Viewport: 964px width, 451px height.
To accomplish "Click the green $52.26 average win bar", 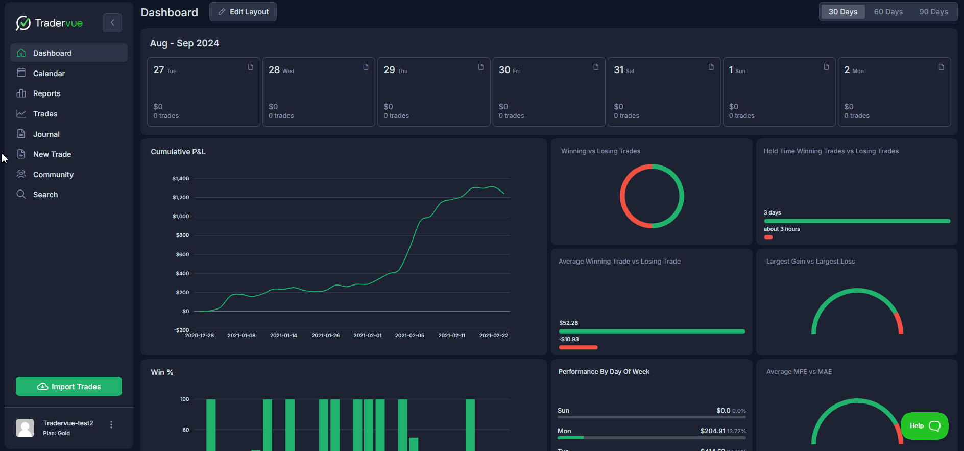I will click(x=652, y=331).
